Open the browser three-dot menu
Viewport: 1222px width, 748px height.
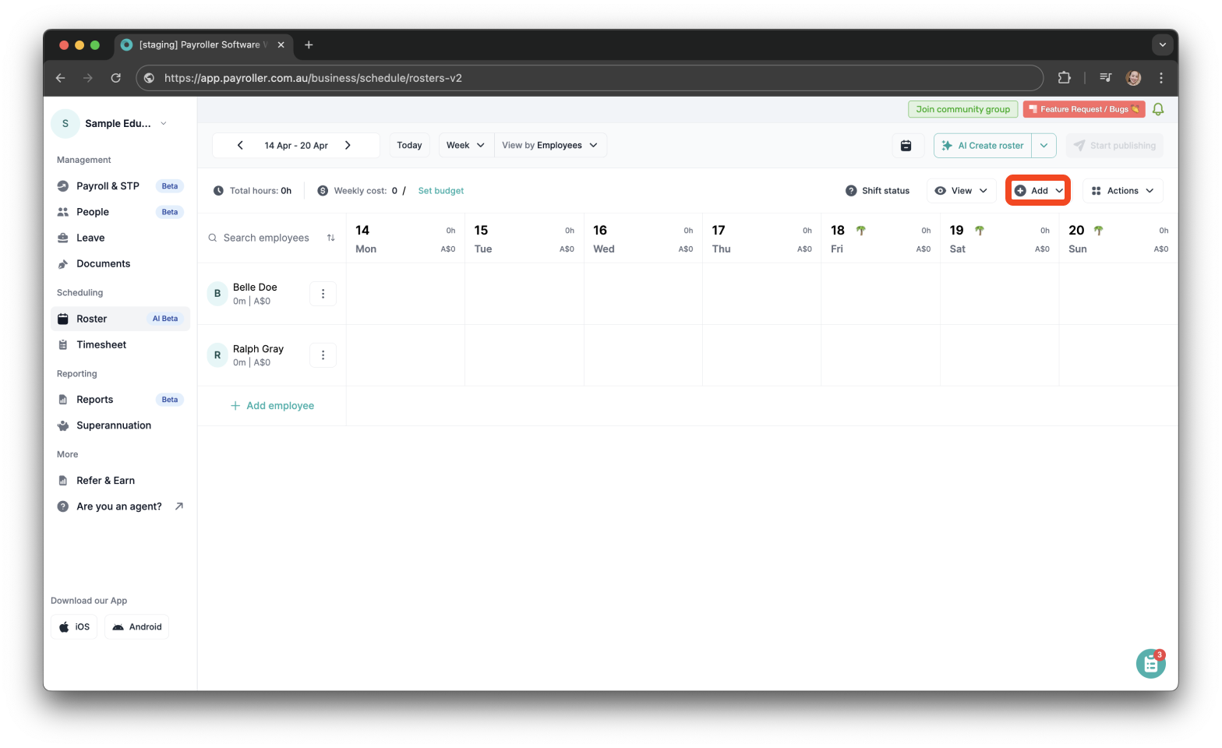click(1161, 78)
